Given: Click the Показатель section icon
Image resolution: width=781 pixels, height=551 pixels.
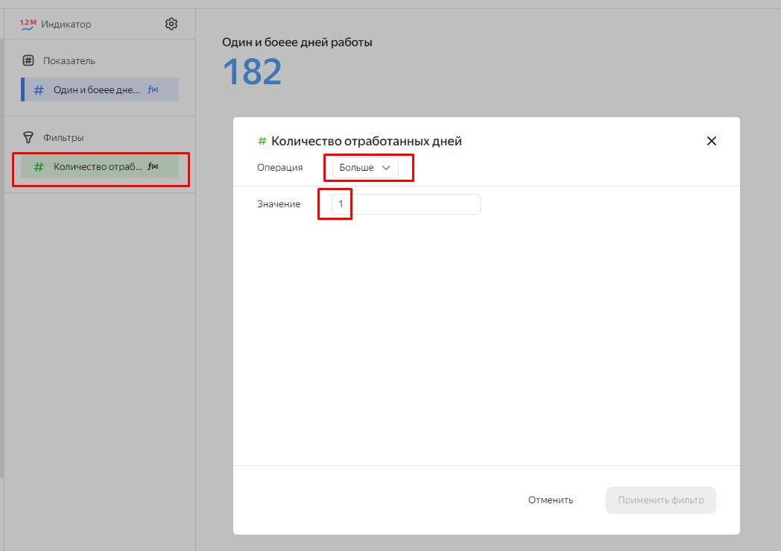Looking at the screenshot, I should click(x=28, y=61).
